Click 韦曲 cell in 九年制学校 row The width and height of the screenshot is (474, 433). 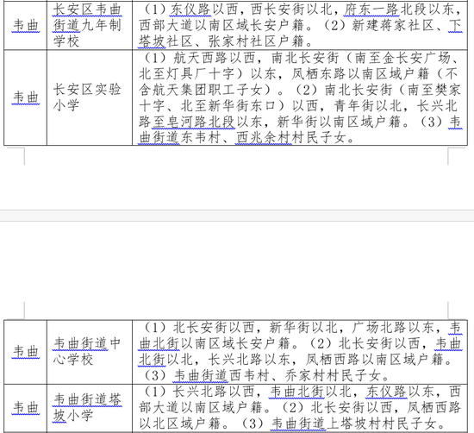(25, 25)
